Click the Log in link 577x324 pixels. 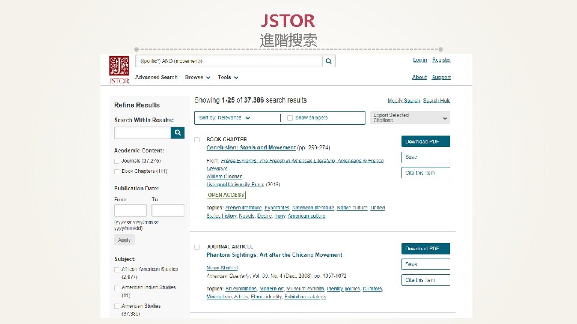point(420,59)
